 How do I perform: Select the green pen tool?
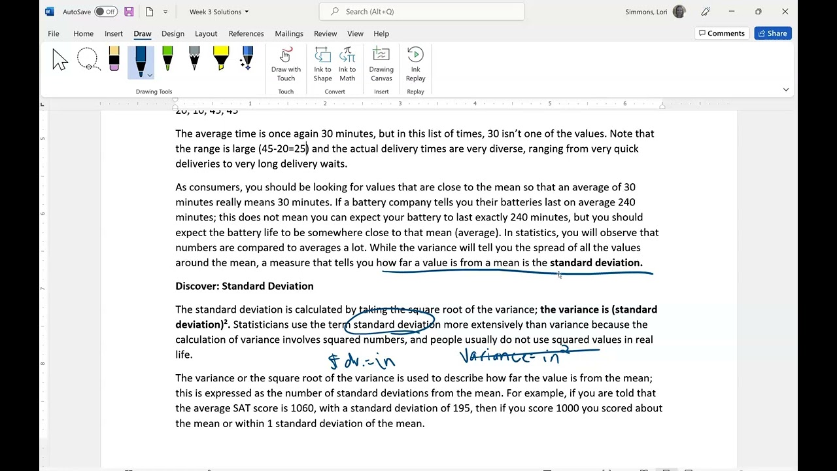(167, 58)
